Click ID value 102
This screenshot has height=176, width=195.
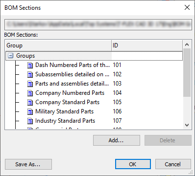(x=117, y=74)
